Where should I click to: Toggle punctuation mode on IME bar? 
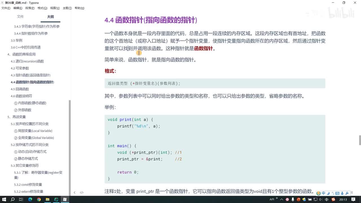coord(333,193)
